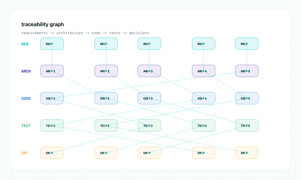The height and width of the screenshot is (180, 301).
Task: Select the REQ node linked to ARC 5
Action: (x=247, y=44)
